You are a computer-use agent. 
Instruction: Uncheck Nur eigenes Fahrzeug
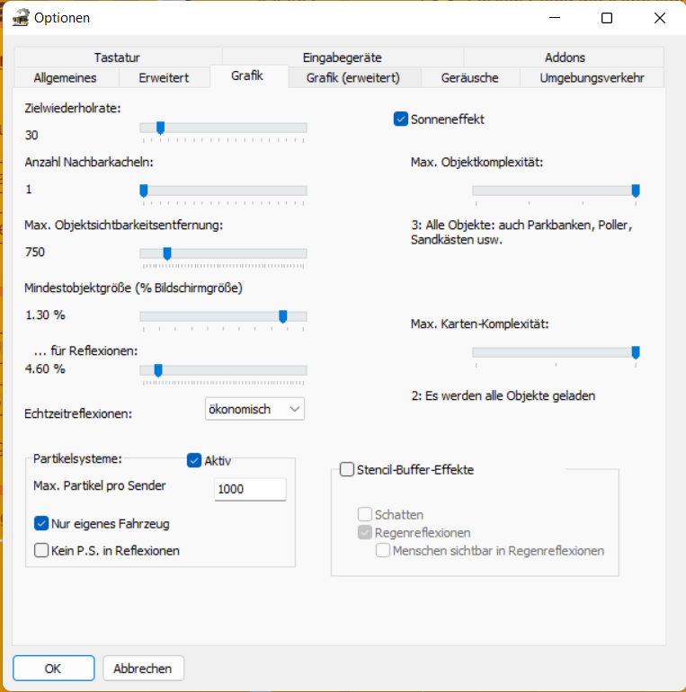41,523
